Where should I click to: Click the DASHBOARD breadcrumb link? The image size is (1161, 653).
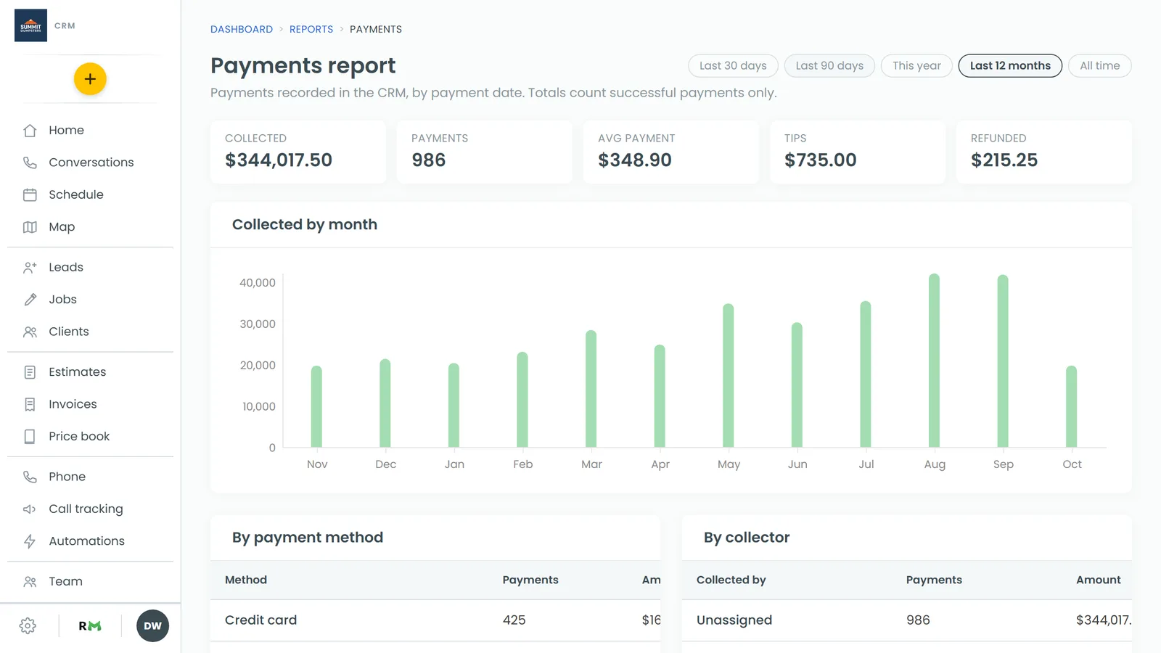[242, 30]
